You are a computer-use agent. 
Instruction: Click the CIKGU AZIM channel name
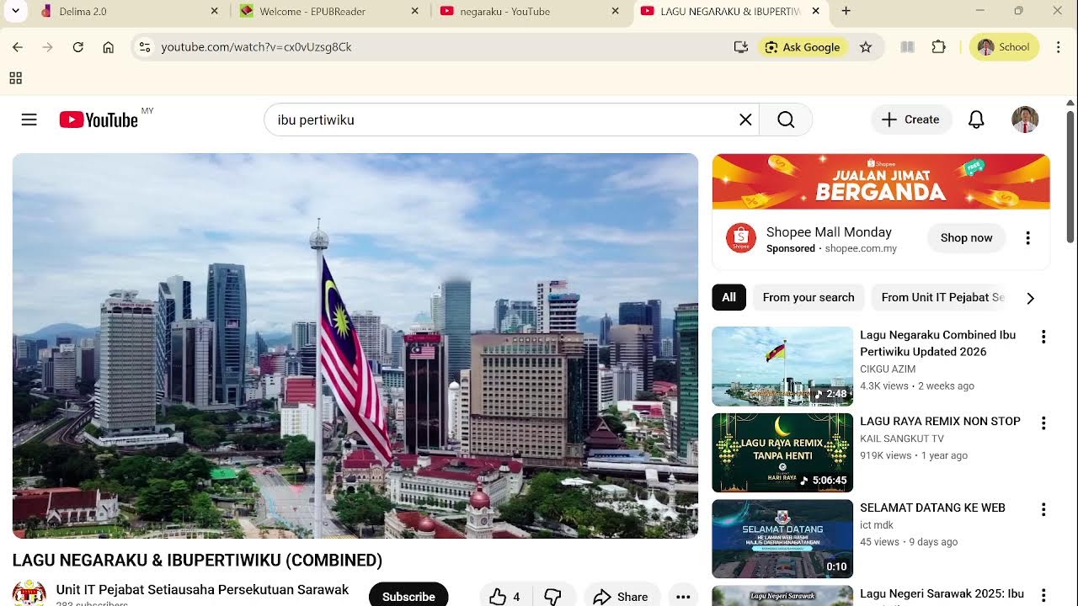click(888, 369)
